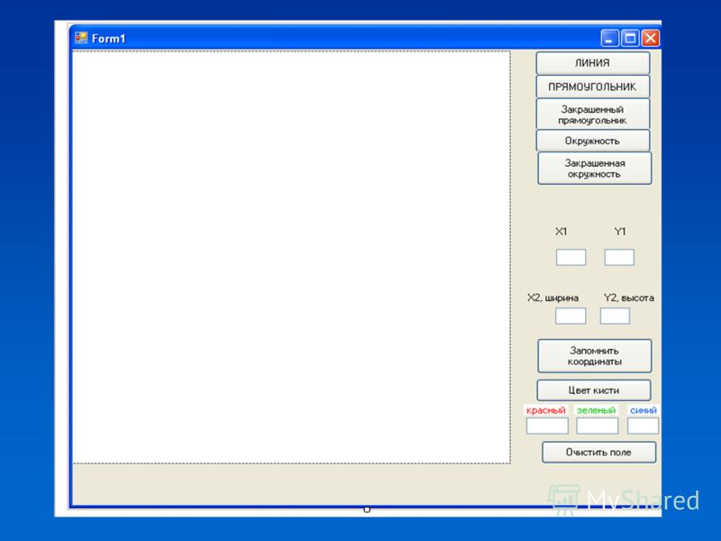Select Закрашенная окружность button

595,169
